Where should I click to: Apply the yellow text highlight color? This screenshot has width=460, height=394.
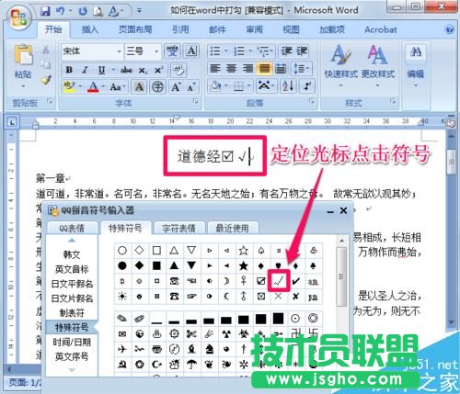pyautogui.click(x=69, y=87)
